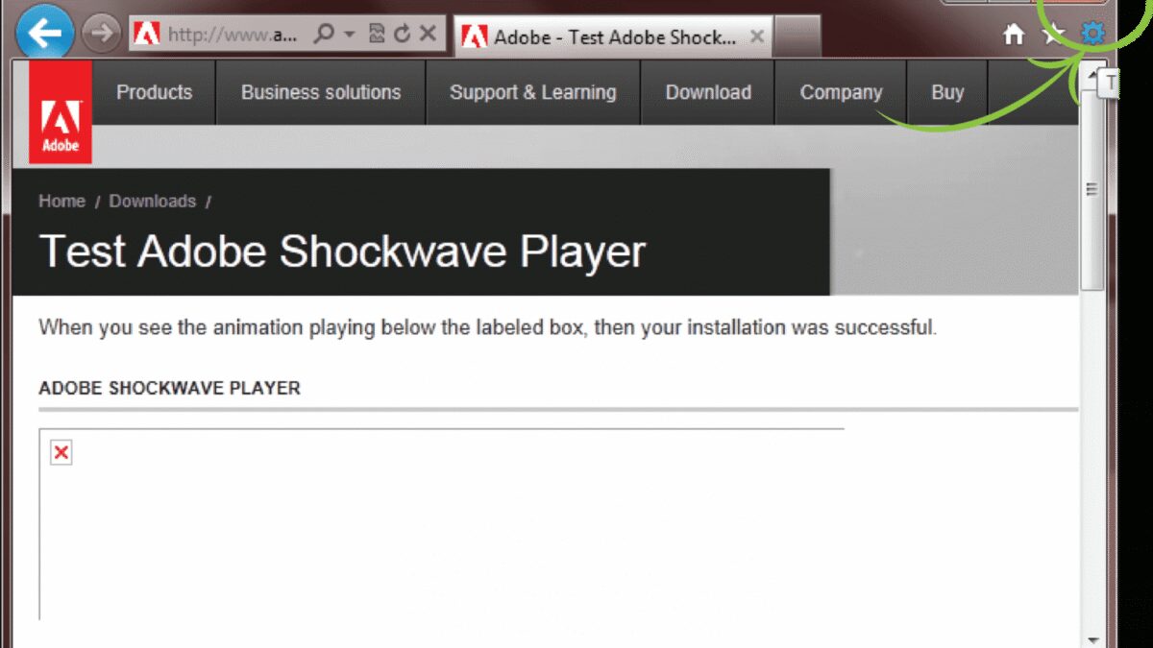Open the Favorites star

click(x=1053, y=32)
